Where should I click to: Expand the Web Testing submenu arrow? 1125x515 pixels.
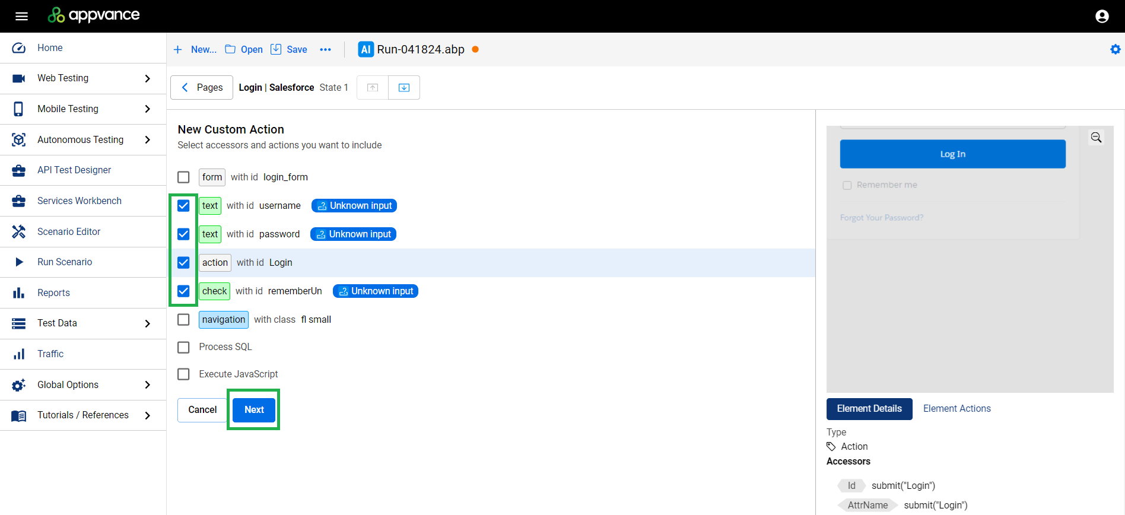[148, 78]
